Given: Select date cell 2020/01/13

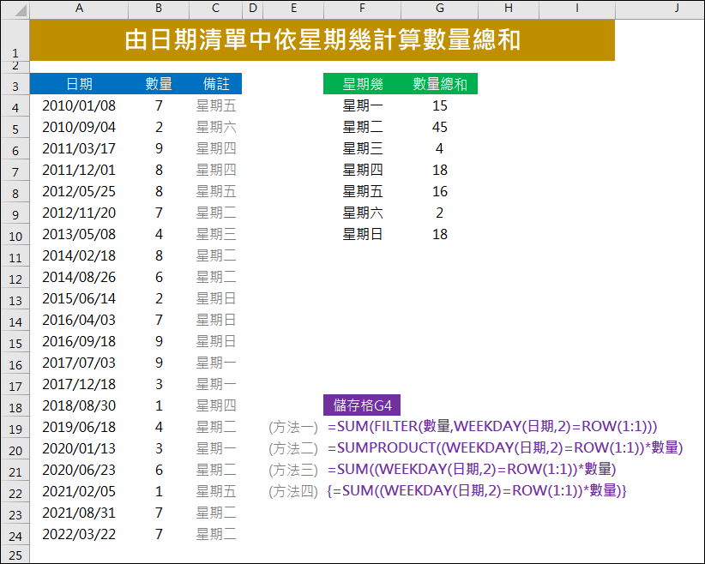Looking at the screenshot, I should (79, 448).
